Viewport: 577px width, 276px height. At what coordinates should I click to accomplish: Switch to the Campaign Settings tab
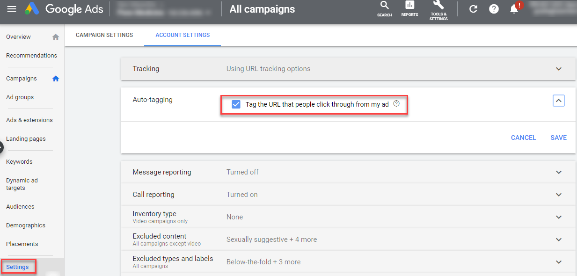(104, 35)
